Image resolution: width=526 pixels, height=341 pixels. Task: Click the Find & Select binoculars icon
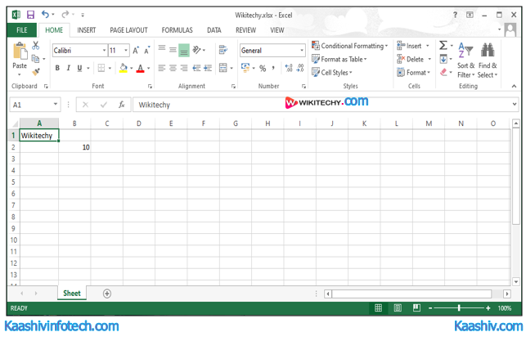pos(488,51)
